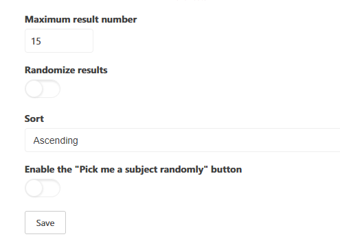Click the "Randomize results" label text
340x252 pixels.
[66, 70]
